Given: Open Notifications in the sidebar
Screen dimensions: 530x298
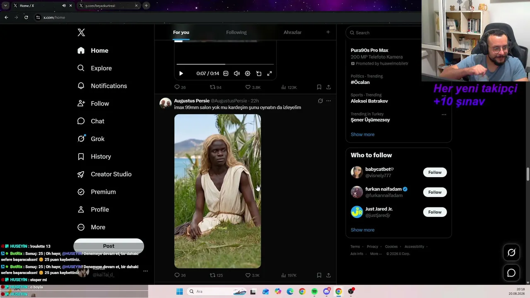Looking at the screenshot, I should pos(102,86).
